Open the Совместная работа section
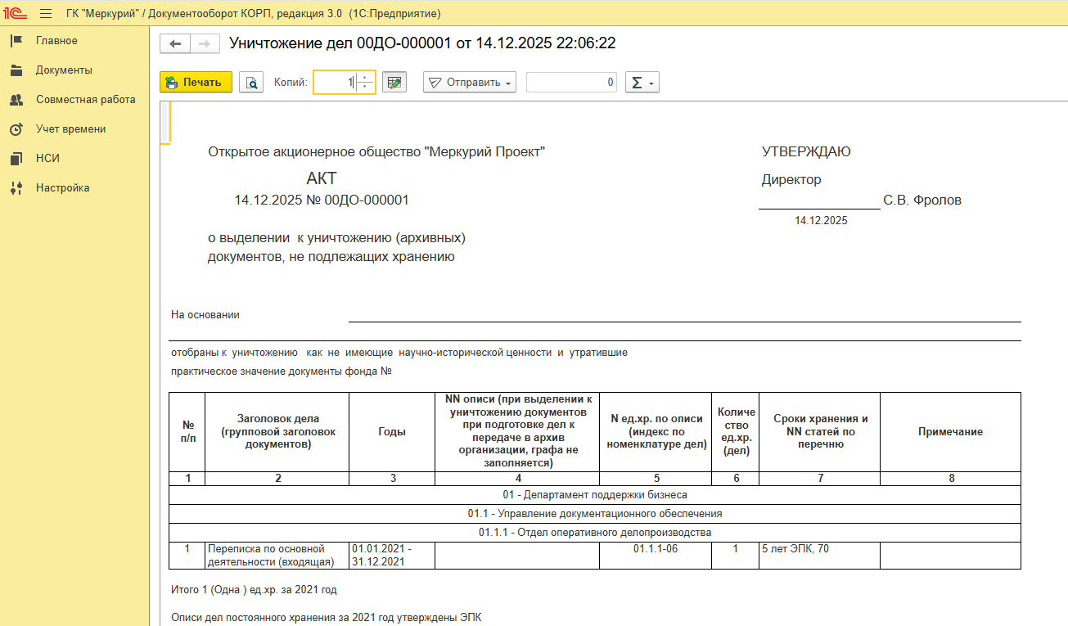 (85, 100)
